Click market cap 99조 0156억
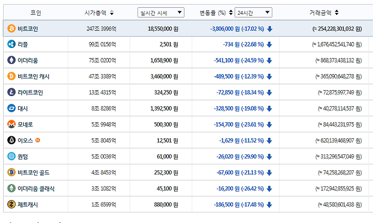The width and height of the screenshot is (373, 223). click(x=103, y=44)
